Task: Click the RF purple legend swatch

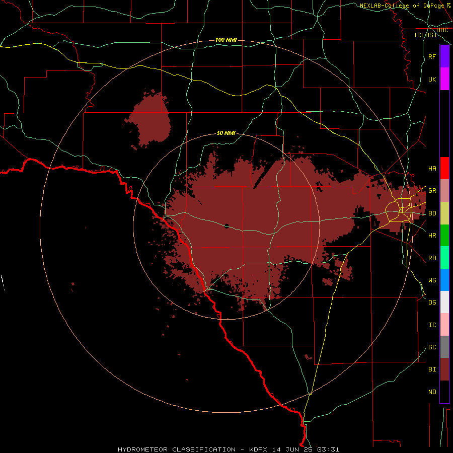Action: click(444, 56)
